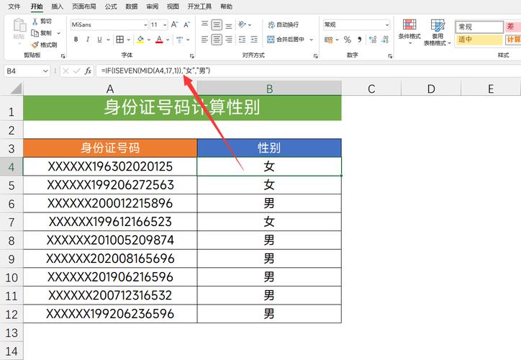This screenshot has height=360, width=521.
Task: Click the Select All corner triangle
Action: (x=17, y=89)
